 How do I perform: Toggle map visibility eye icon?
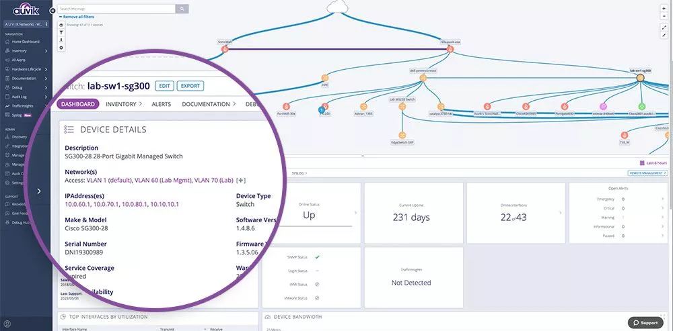62,24
